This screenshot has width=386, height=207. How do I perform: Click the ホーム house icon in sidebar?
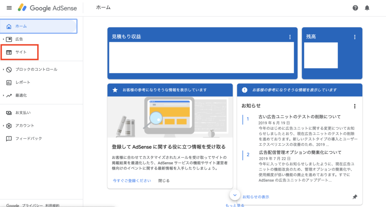tap(9, 26)
